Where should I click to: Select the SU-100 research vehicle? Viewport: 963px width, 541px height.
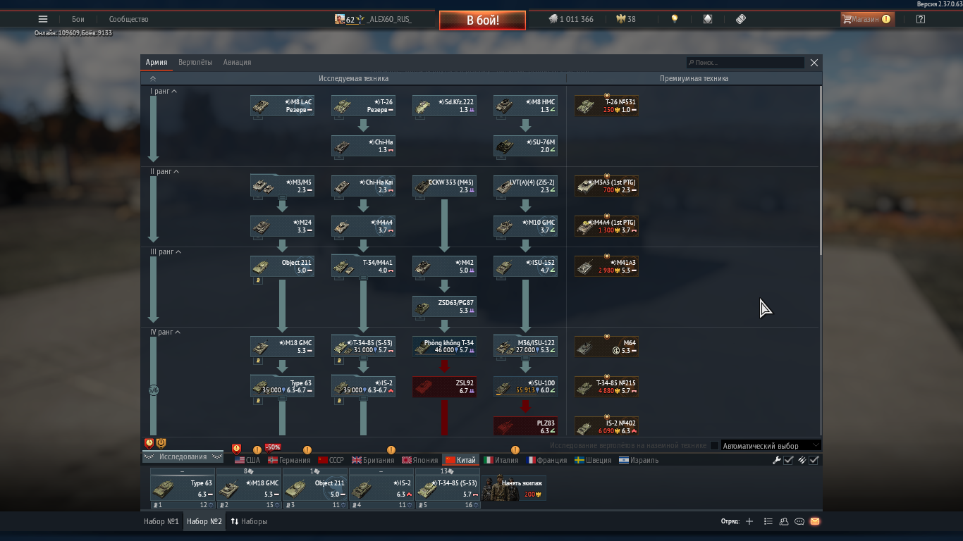[525, 387]
